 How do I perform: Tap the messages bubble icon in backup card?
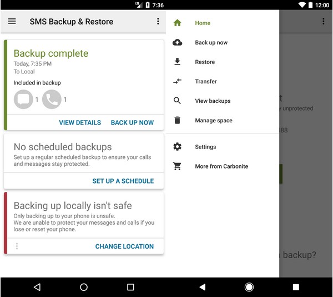(x=23, y=100)
